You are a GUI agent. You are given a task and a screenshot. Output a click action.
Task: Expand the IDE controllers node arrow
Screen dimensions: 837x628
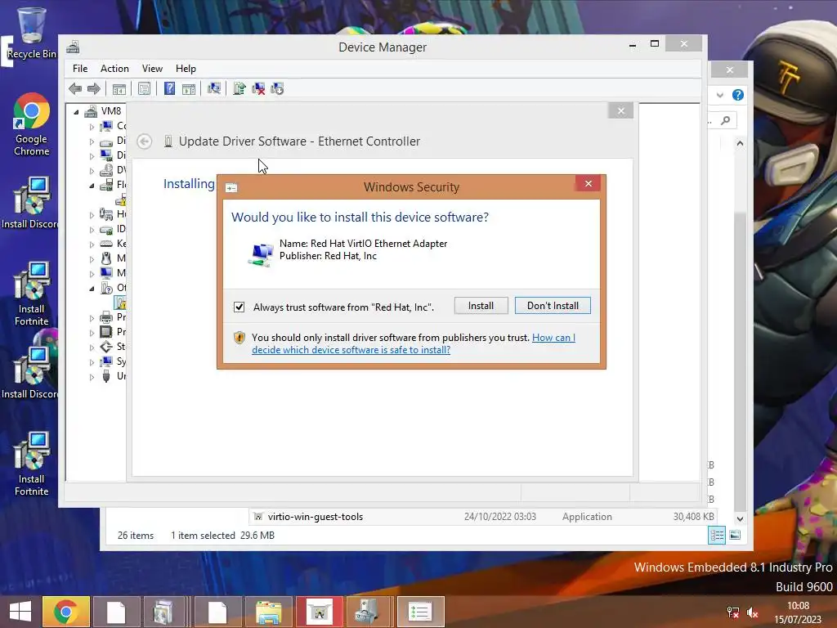(x=92, y=230)
